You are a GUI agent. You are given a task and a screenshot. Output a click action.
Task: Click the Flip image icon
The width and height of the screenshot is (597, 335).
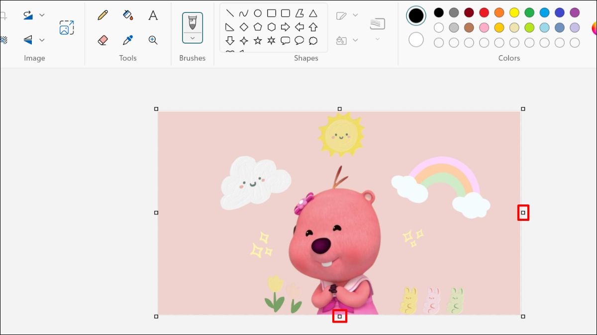click(x=28, y=40)
